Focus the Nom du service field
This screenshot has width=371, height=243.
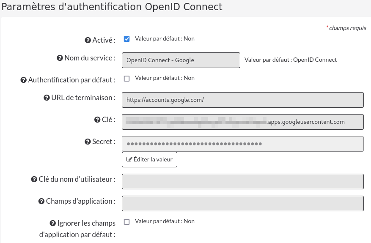pos(181,60)
